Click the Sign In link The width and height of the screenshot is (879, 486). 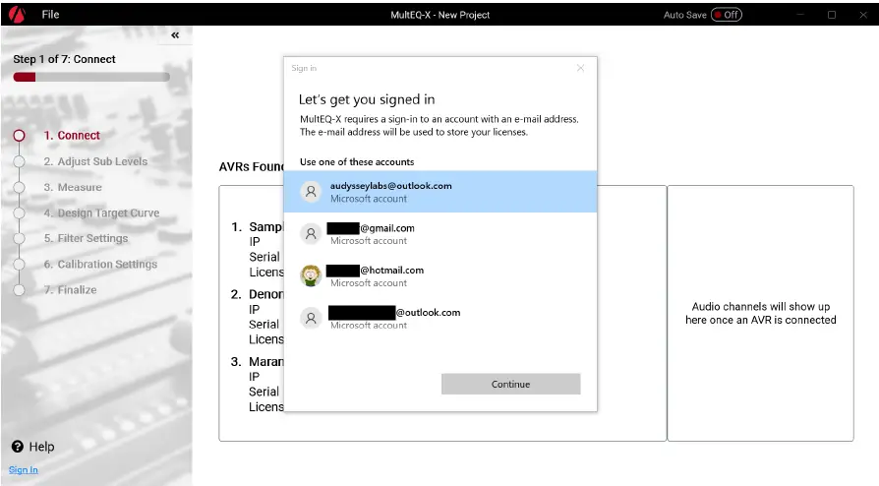[x=23, y=469]
